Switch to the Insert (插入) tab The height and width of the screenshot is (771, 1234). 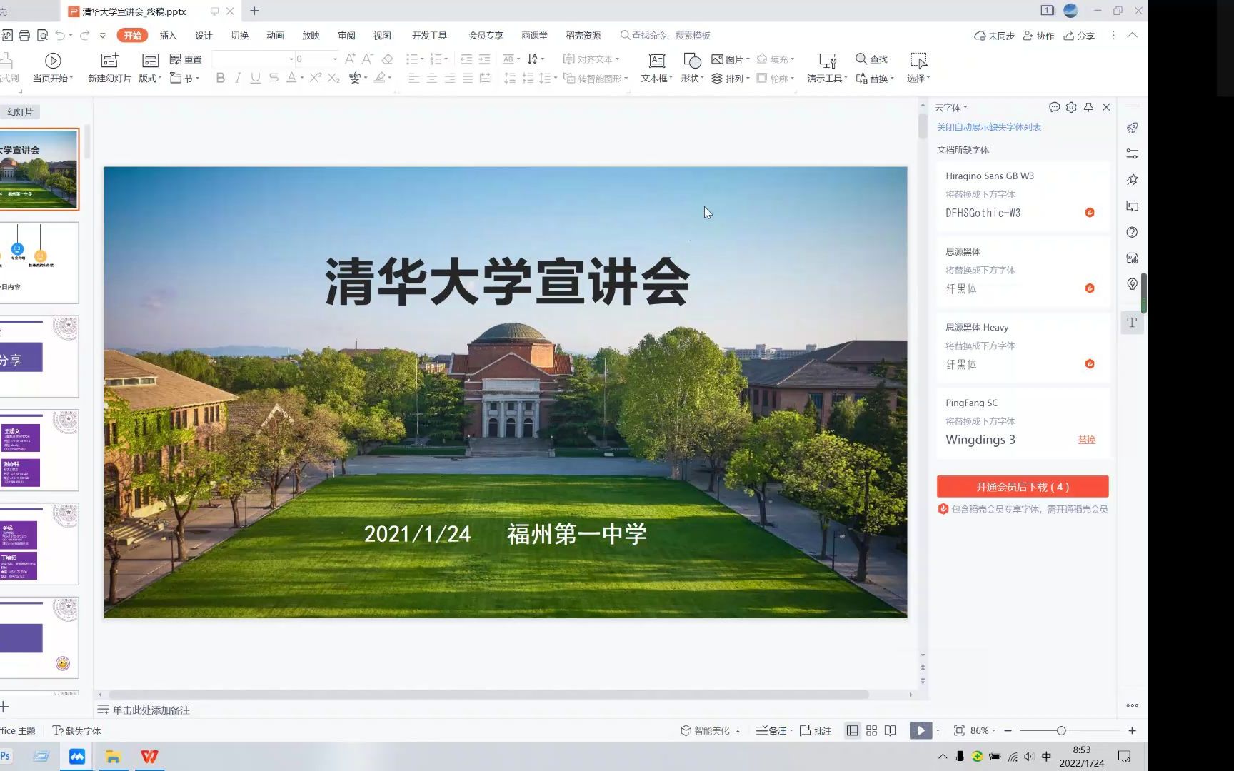coord(168,36)
